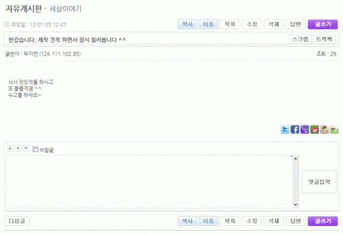
Task: Click inside the comment text area
Action: click(x=149, y=182)
